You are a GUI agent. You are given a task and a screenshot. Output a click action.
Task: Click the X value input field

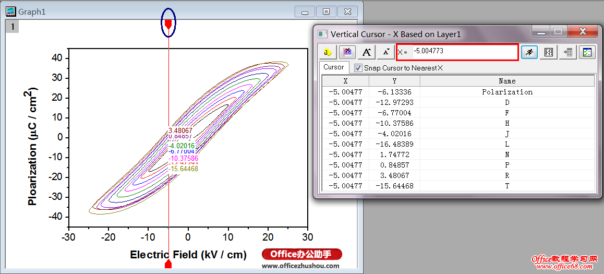click(x=463, y=52)
